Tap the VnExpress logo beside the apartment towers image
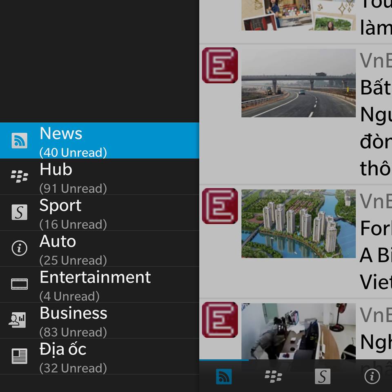The height and width of the screenshot is (392, 392). 220,206
